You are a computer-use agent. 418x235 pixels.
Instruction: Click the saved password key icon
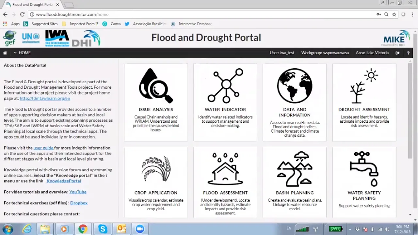378,14
